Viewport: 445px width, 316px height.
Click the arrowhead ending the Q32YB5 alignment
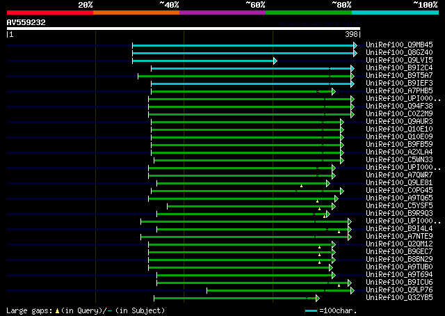pos(318,299)
